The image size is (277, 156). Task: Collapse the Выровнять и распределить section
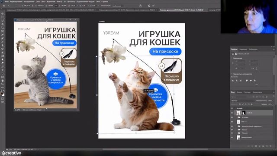pos(232,74)
